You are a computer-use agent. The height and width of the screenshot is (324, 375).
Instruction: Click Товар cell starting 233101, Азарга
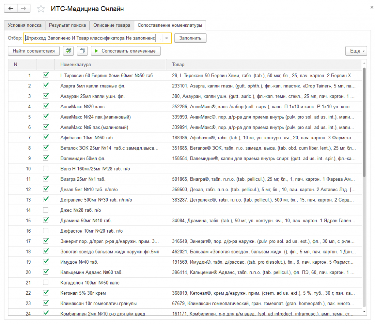[264, 86]
